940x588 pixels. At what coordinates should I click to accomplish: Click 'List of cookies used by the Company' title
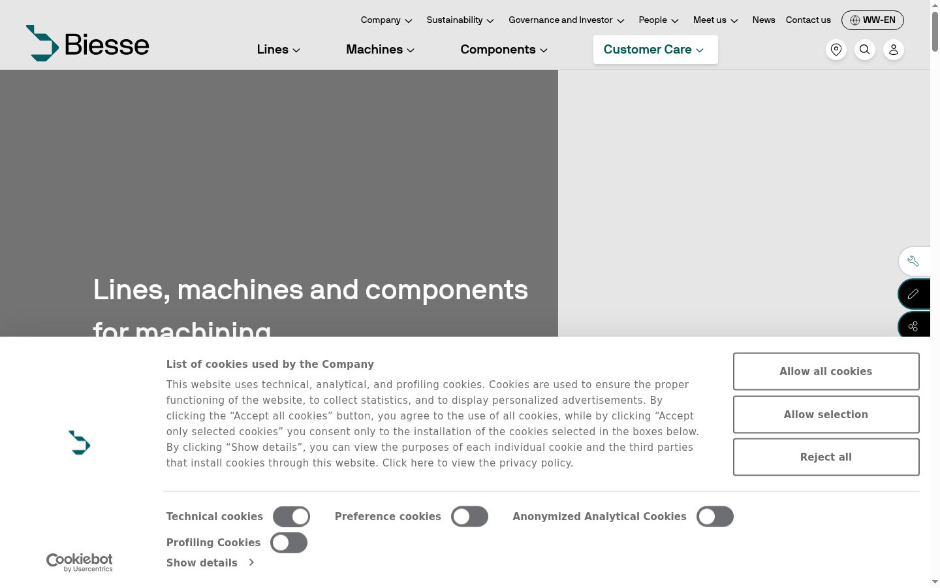[x=270, y=365]
